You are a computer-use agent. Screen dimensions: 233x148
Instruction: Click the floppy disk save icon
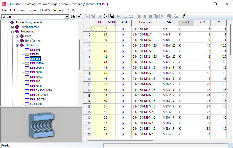point(112,16)
